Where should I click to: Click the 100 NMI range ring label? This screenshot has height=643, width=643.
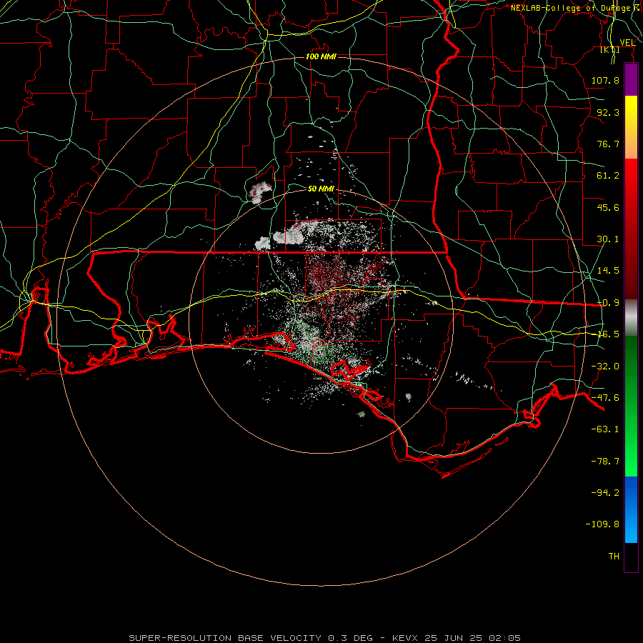tap(321, 56)
